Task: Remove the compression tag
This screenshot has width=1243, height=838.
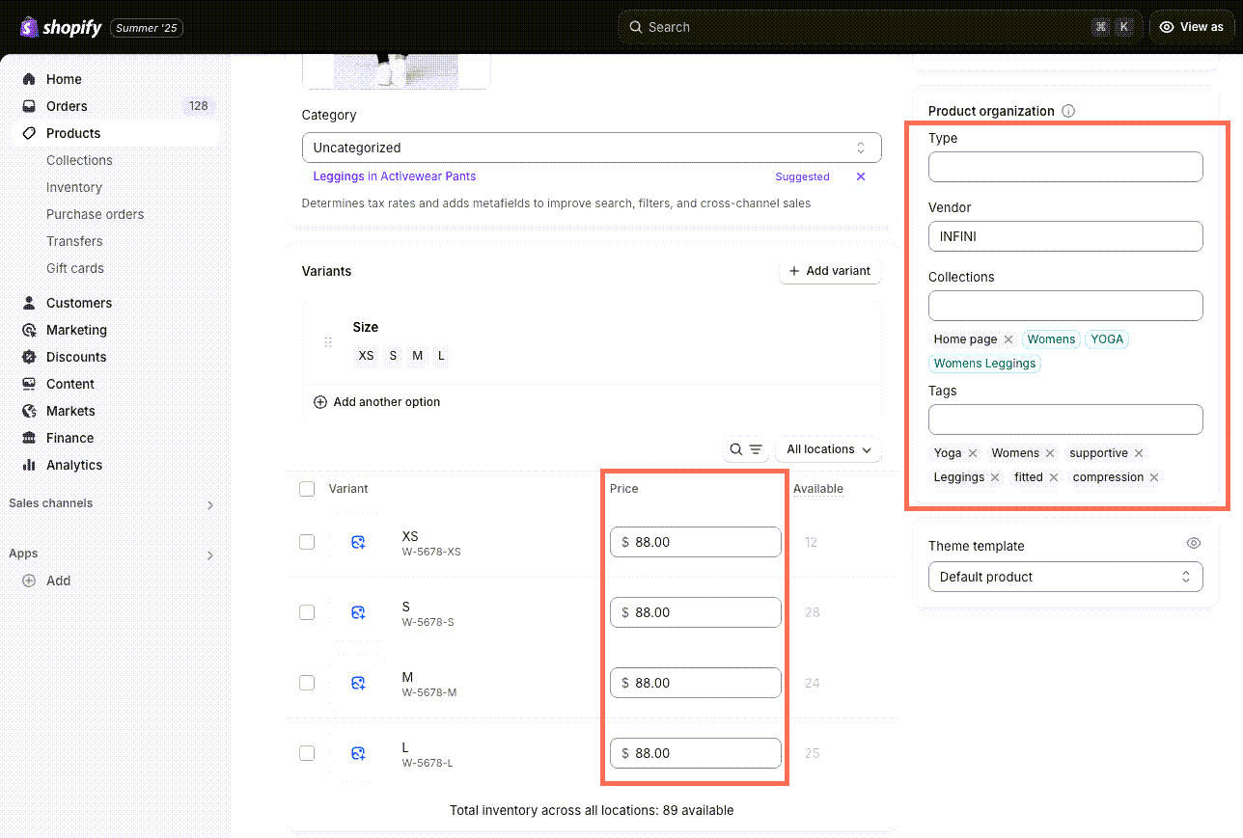Action: click(1154, 477)
